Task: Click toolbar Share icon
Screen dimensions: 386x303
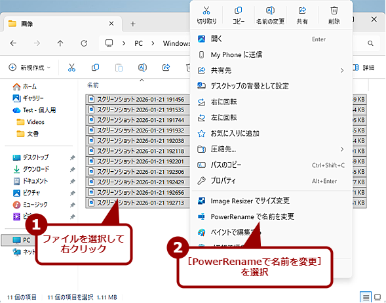Action: pyautogui.click(x=166, y=68)
